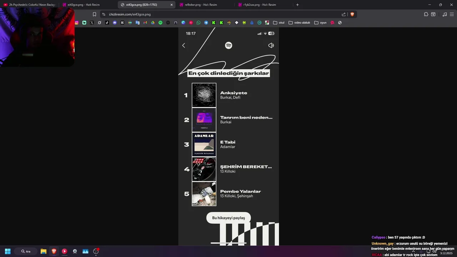Viewport: 457px width, 257px height.
Task: Open Brave Shields lion icon
Action: click(352, 14)
